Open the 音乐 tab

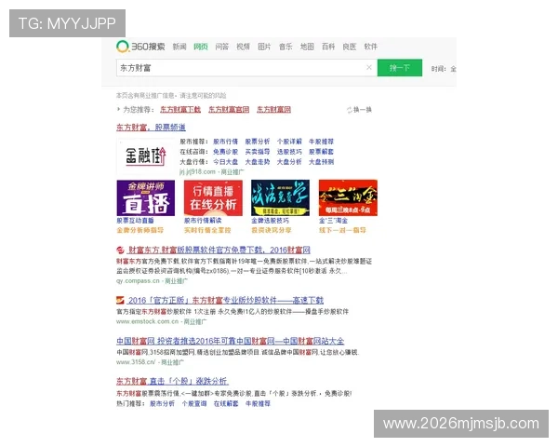286,47
